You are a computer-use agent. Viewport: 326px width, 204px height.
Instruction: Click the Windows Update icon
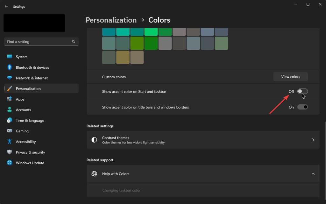tap(10, 163)
